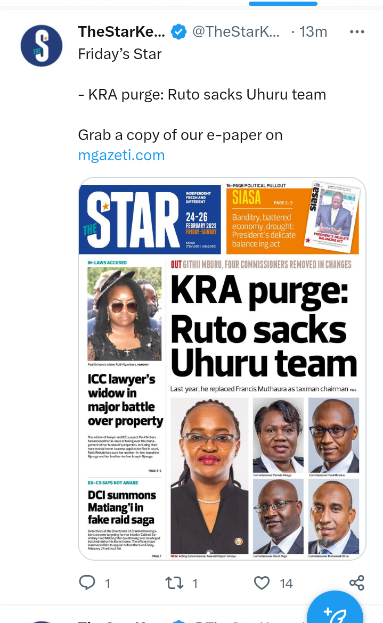Screen dimensions: 383x623
Task: Tap the @TheStarK... handle
Action: [x=235, y=32]
